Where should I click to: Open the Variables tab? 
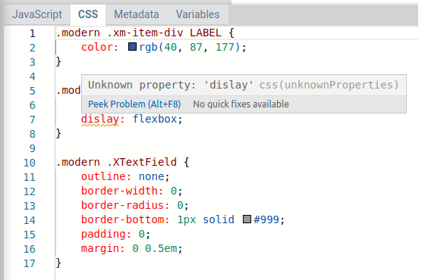(197, 14)
